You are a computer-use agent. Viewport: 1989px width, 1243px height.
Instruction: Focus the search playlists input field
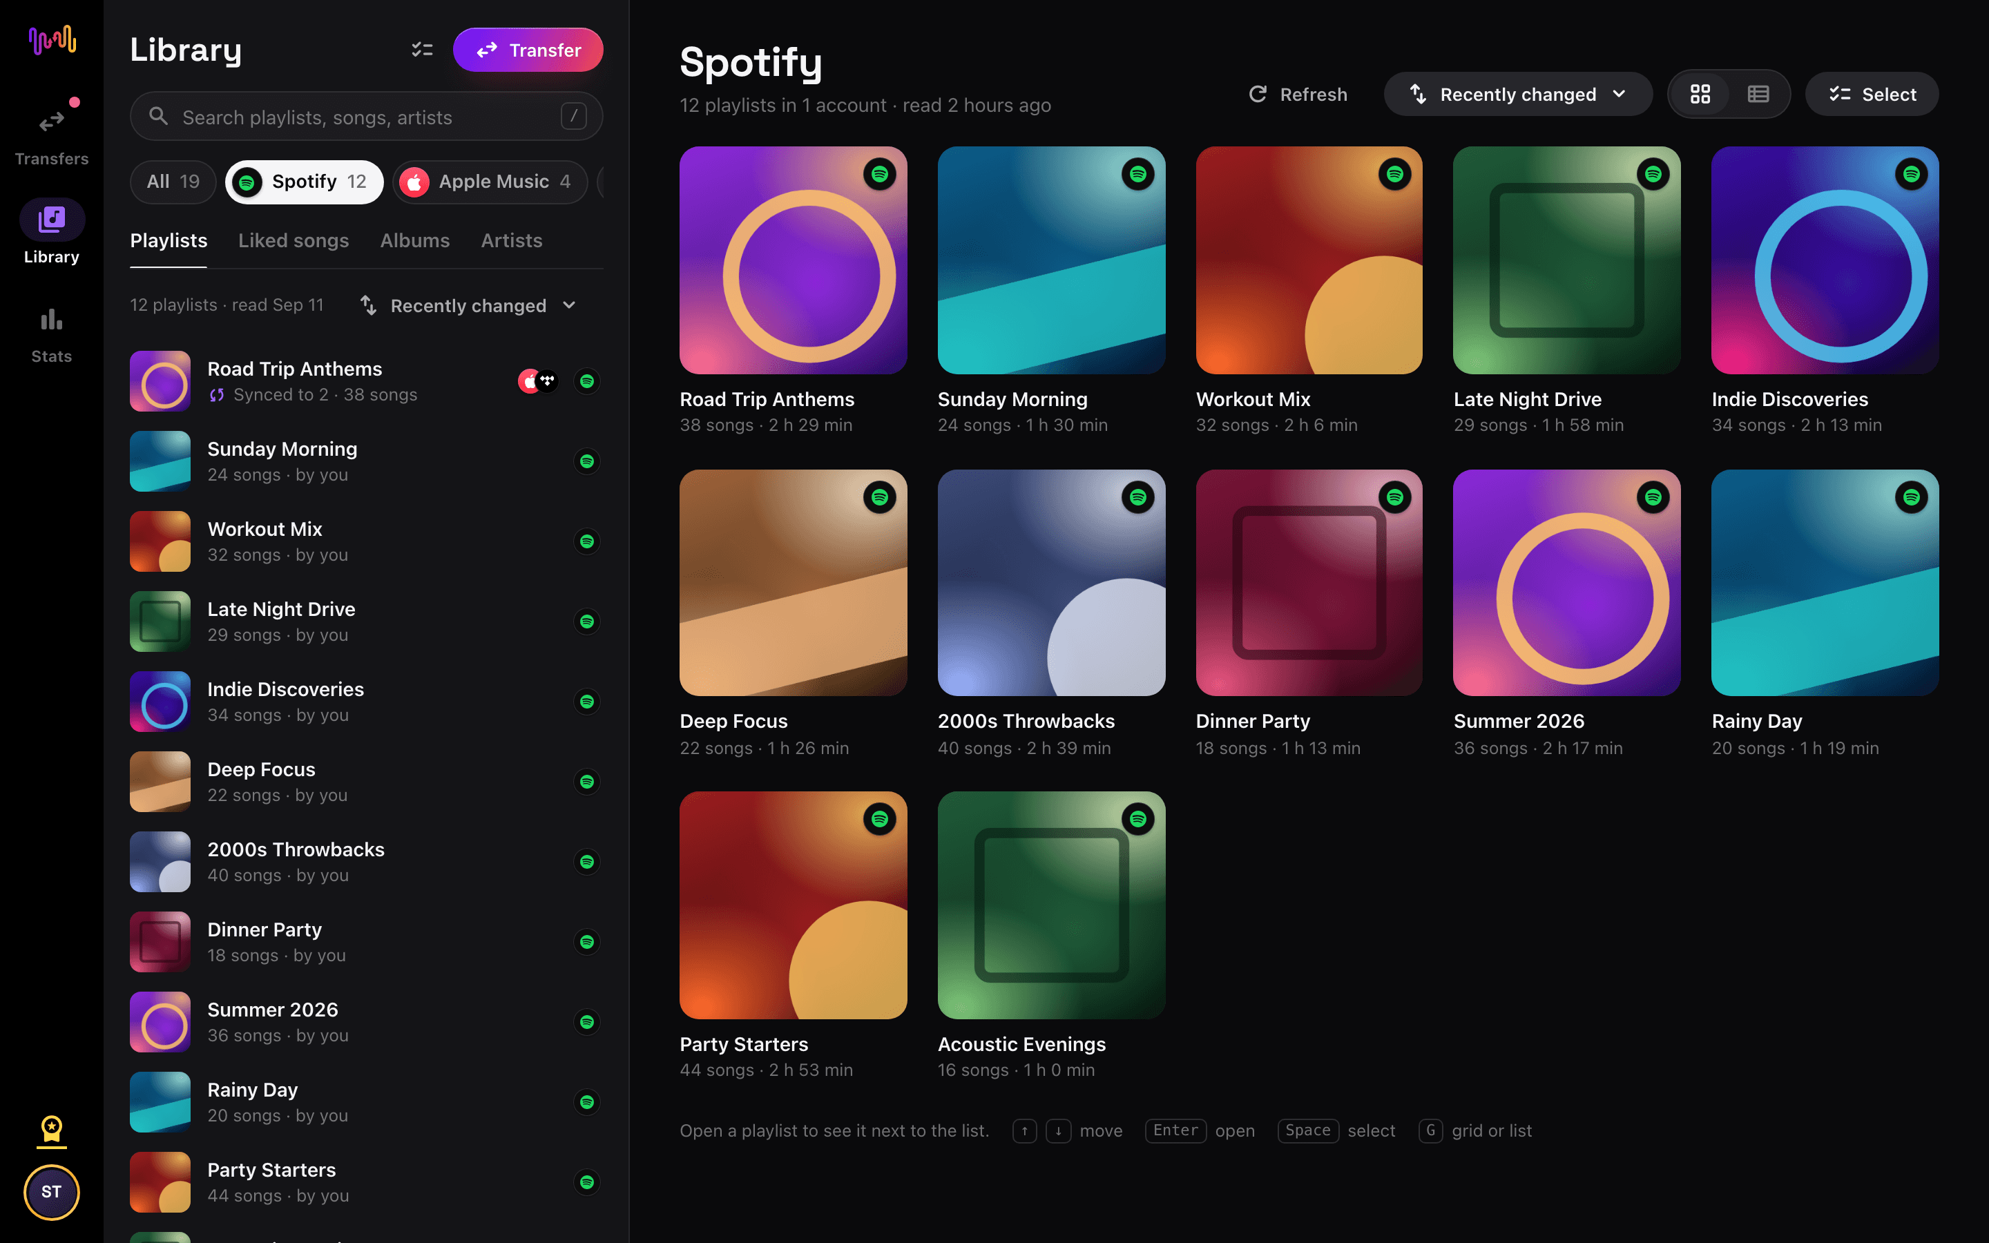[367, 117]
